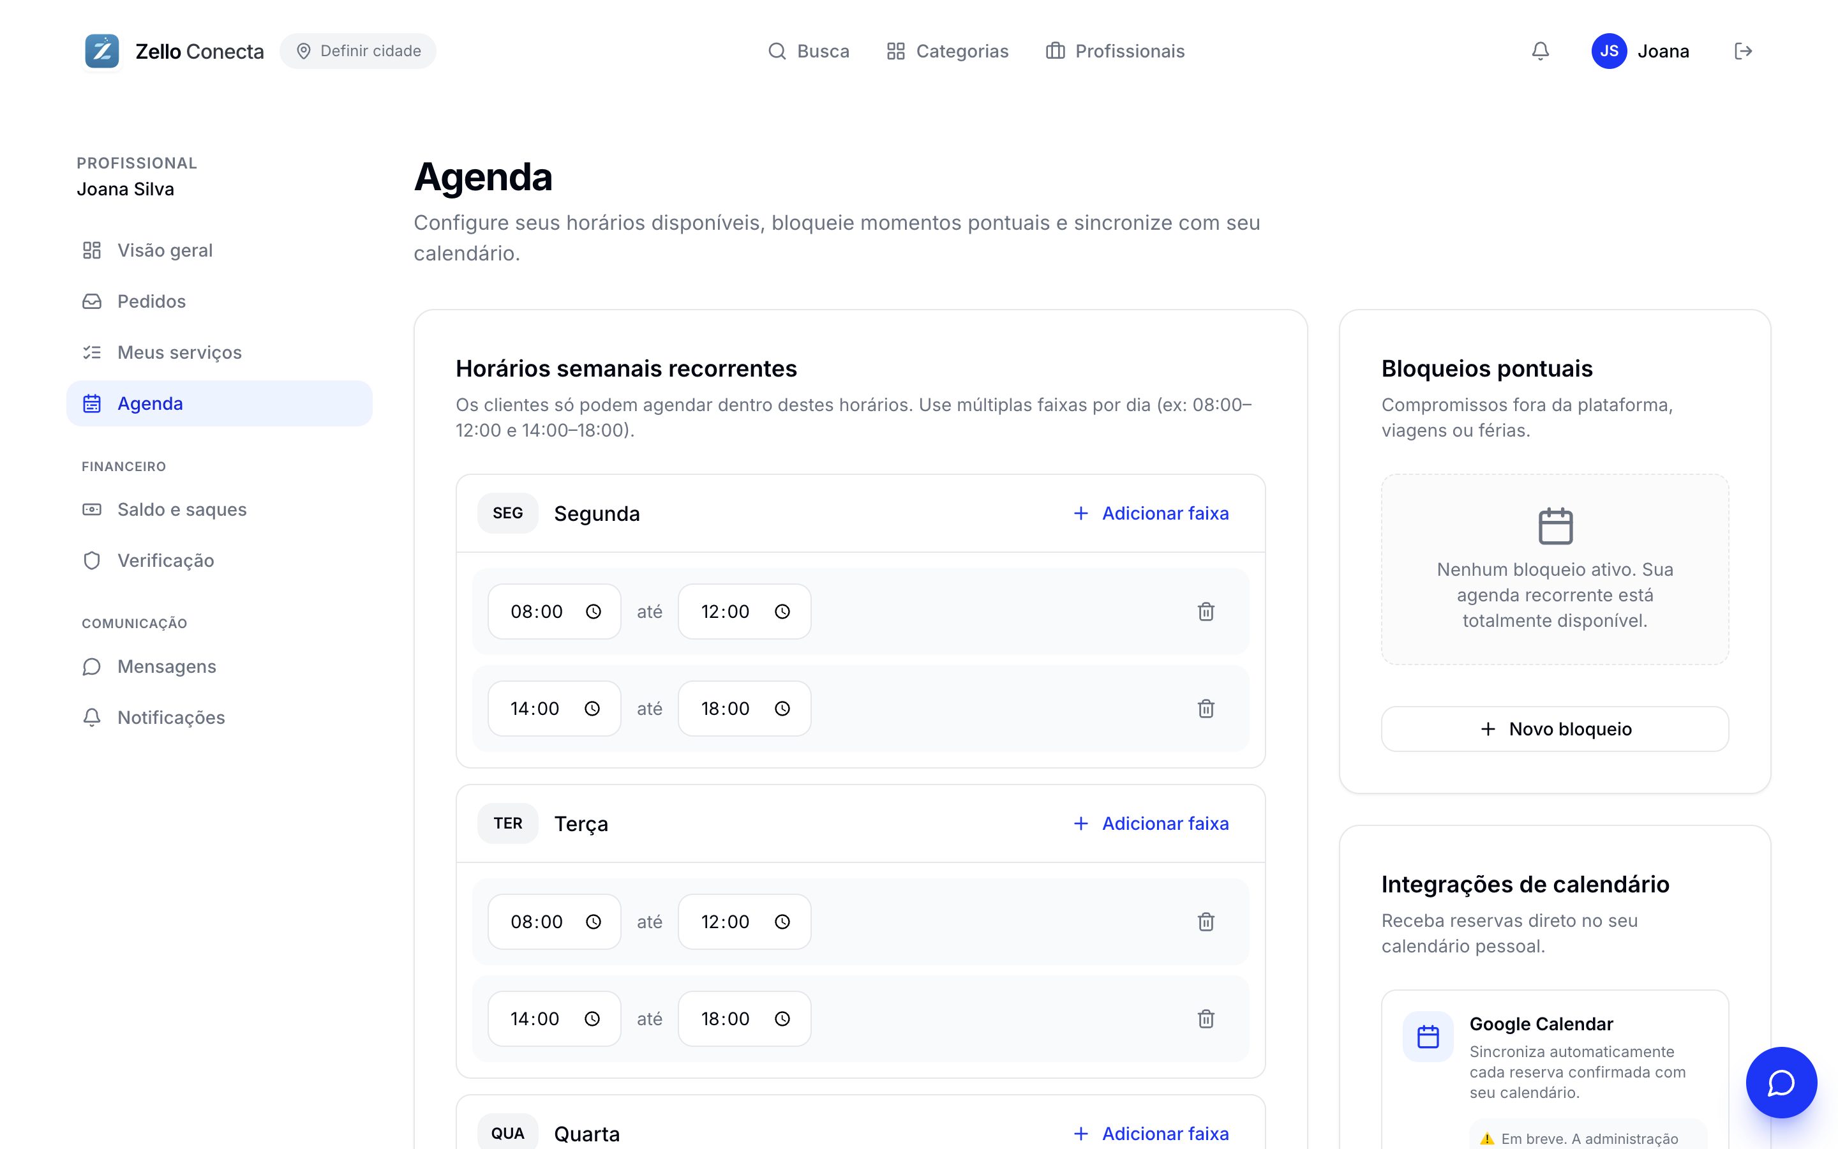
Task: Edit Segunda afternoon end 18:00
Action: (744, 709)
